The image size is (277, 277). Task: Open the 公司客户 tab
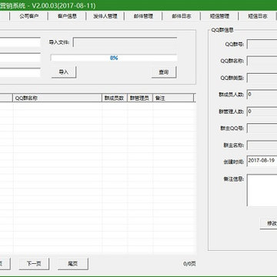[28, 16]
